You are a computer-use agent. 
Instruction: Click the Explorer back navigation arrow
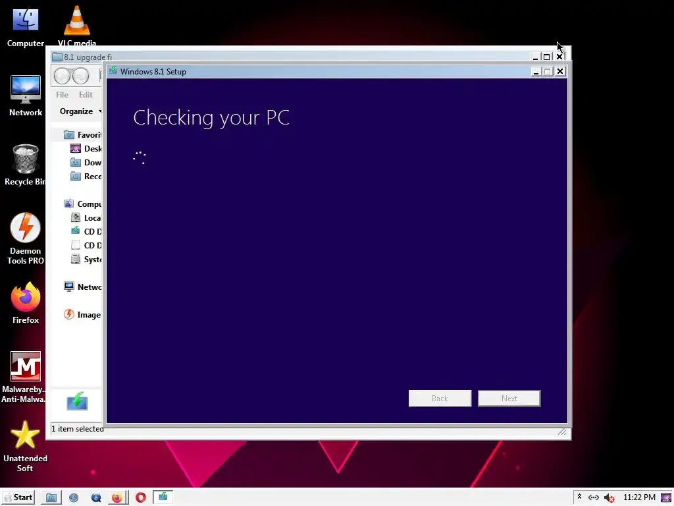pos(63,76)
